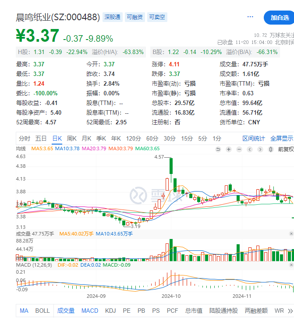Click the 3.19 low-price marker on chart
Image resolution: width=294 pixels, height=322 pixels.
click(136, 227)
